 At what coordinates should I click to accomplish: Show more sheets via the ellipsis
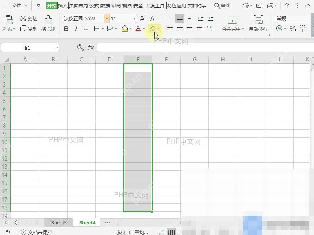pyautogui.click(x=107, y=222)
